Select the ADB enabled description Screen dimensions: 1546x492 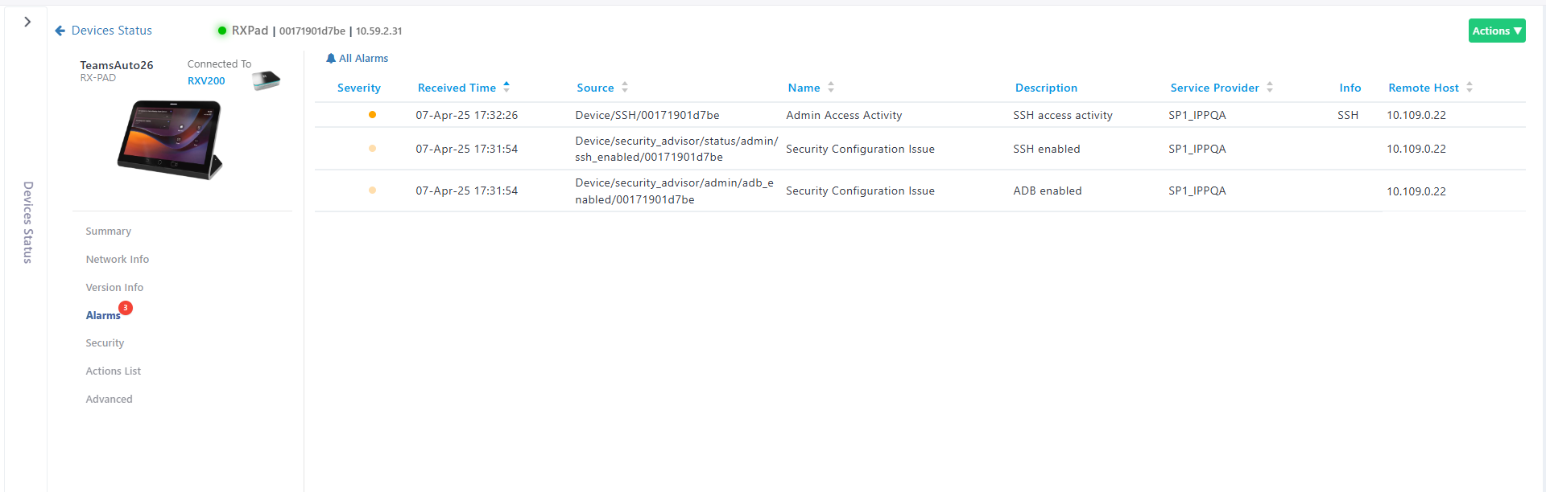1048,191
